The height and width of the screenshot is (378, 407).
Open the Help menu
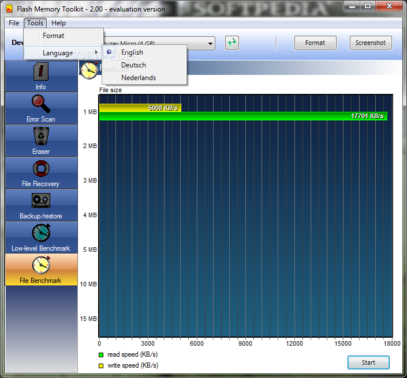(x=58, y=23)
